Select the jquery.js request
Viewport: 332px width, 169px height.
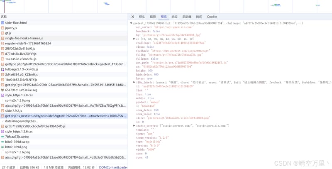pos(64,28)
